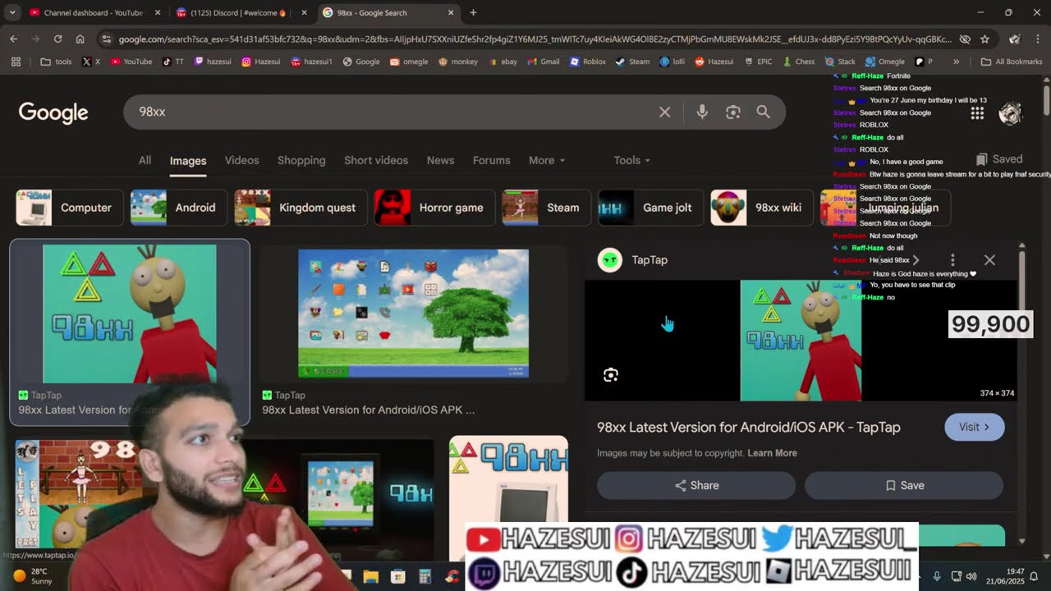1051x591 pixels.
Task: Switch to the Short videos tab
Action: (376, 160)
